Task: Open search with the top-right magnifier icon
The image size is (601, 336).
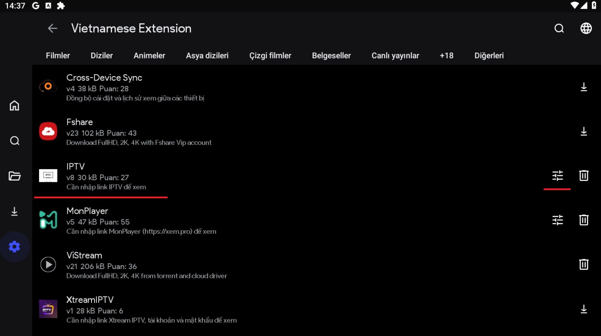Action: [x=559, y=28]
